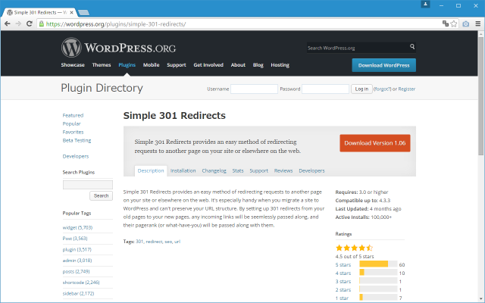485x303 pixels.
Task: Click Download Version 1.06 button
Action: point(375,143)
